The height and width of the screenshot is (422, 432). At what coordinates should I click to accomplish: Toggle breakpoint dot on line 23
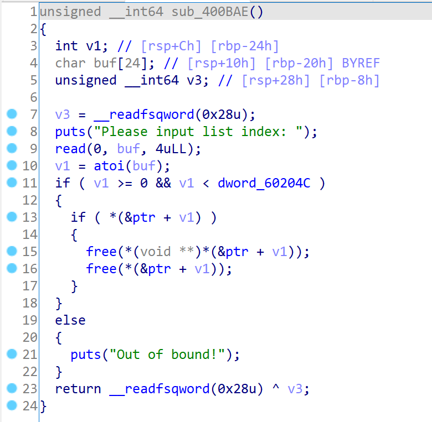(12, 388)
